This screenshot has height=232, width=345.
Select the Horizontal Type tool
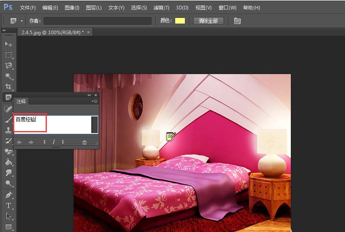[9, 206]
